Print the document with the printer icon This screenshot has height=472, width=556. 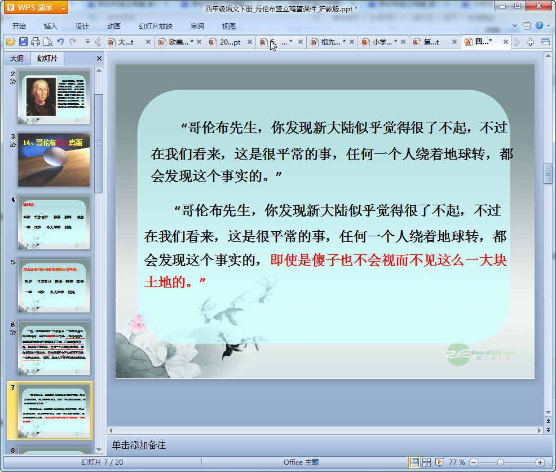36,42
